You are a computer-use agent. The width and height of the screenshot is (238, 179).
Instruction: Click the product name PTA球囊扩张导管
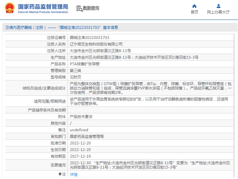84,64
